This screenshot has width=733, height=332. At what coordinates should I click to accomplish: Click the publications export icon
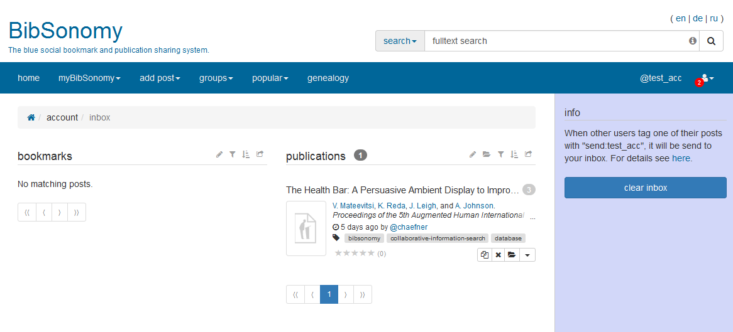pos(528,154)
